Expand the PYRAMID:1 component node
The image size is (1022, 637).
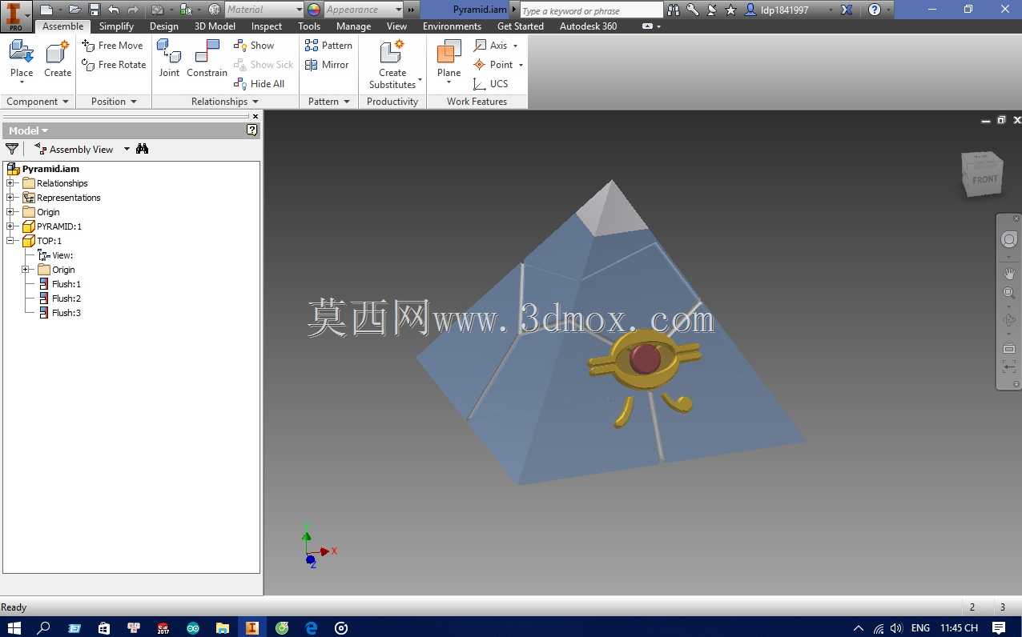coord(10,226)
